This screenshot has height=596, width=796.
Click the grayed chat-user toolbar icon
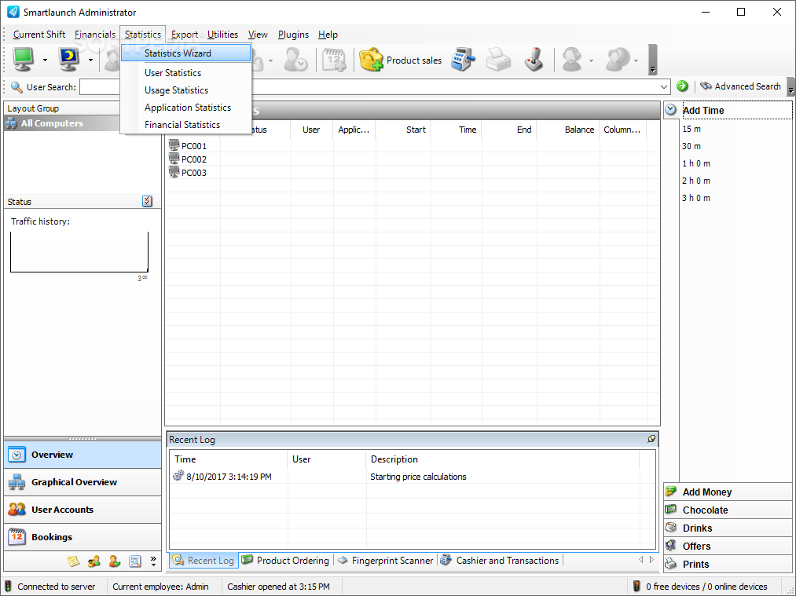(x=618, y=60)
